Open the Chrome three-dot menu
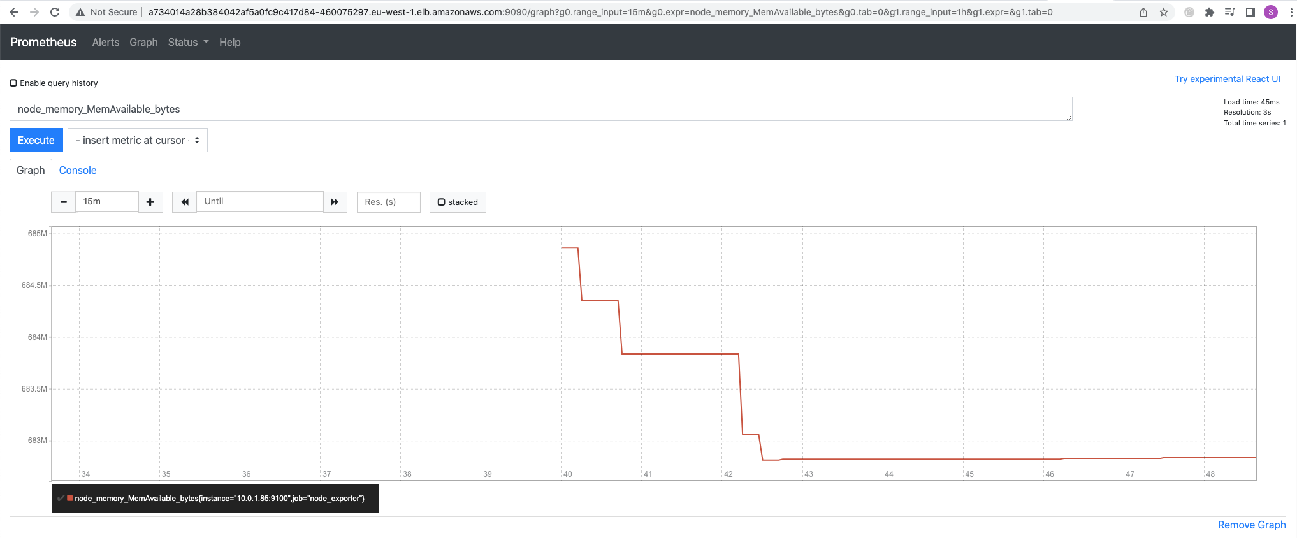The image size is (1297, 538). [x=1291, y=12]
